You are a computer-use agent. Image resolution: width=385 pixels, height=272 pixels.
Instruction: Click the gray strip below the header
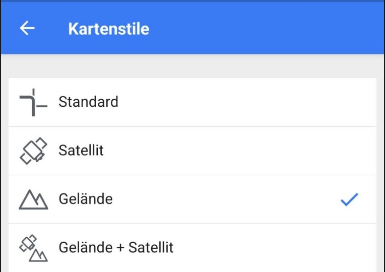191,65
